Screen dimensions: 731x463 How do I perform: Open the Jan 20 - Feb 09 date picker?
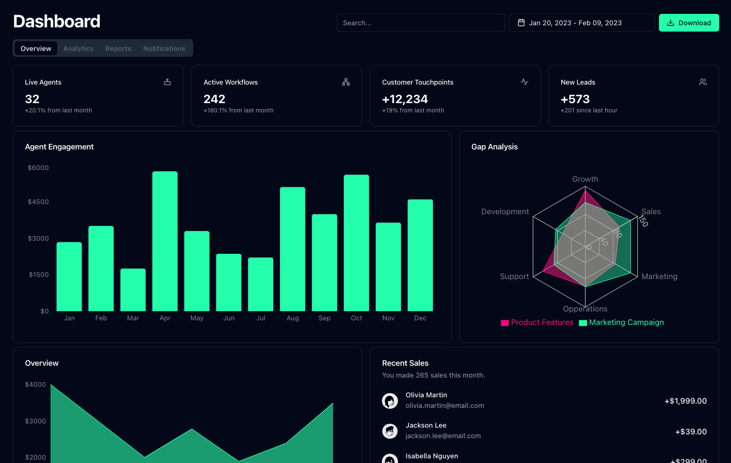click(x=582, y=23)
